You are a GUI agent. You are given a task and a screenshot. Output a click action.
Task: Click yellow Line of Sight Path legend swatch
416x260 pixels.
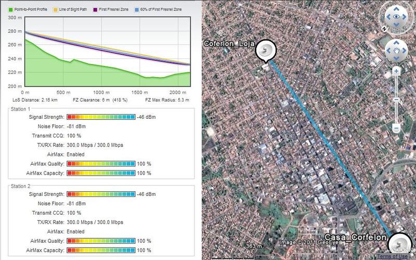tap(56, 9)
